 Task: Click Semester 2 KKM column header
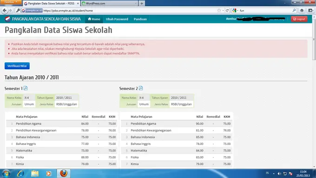pos(227,117)
